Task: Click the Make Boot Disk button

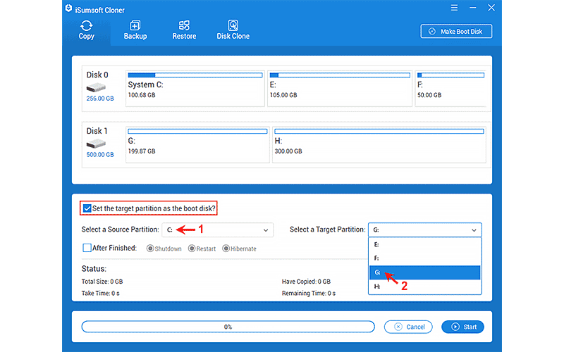Action: tap(456, 31)
